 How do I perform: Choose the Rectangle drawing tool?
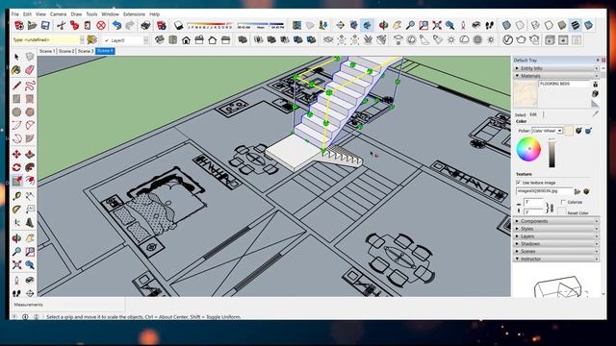(16, 98)
